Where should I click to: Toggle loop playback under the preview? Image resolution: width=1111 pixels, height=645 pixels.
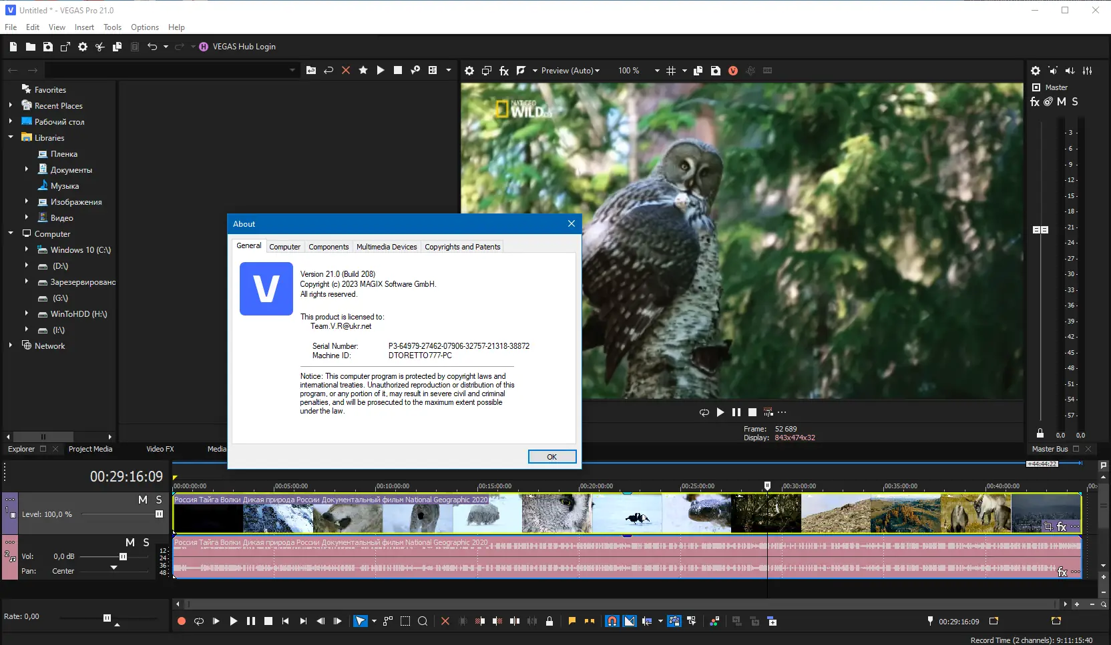coord(704,413)
